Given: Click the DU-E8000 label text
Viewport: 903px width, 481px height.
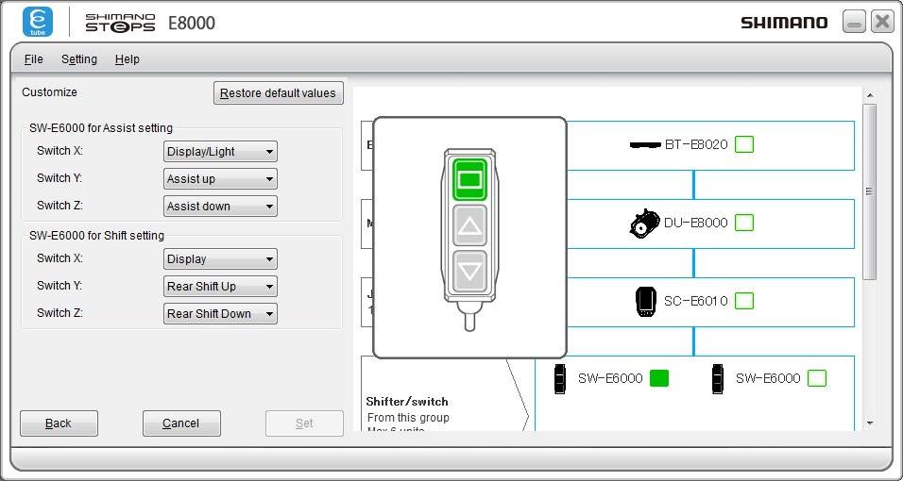Looking at the screenshot, I should click(696, 223).
